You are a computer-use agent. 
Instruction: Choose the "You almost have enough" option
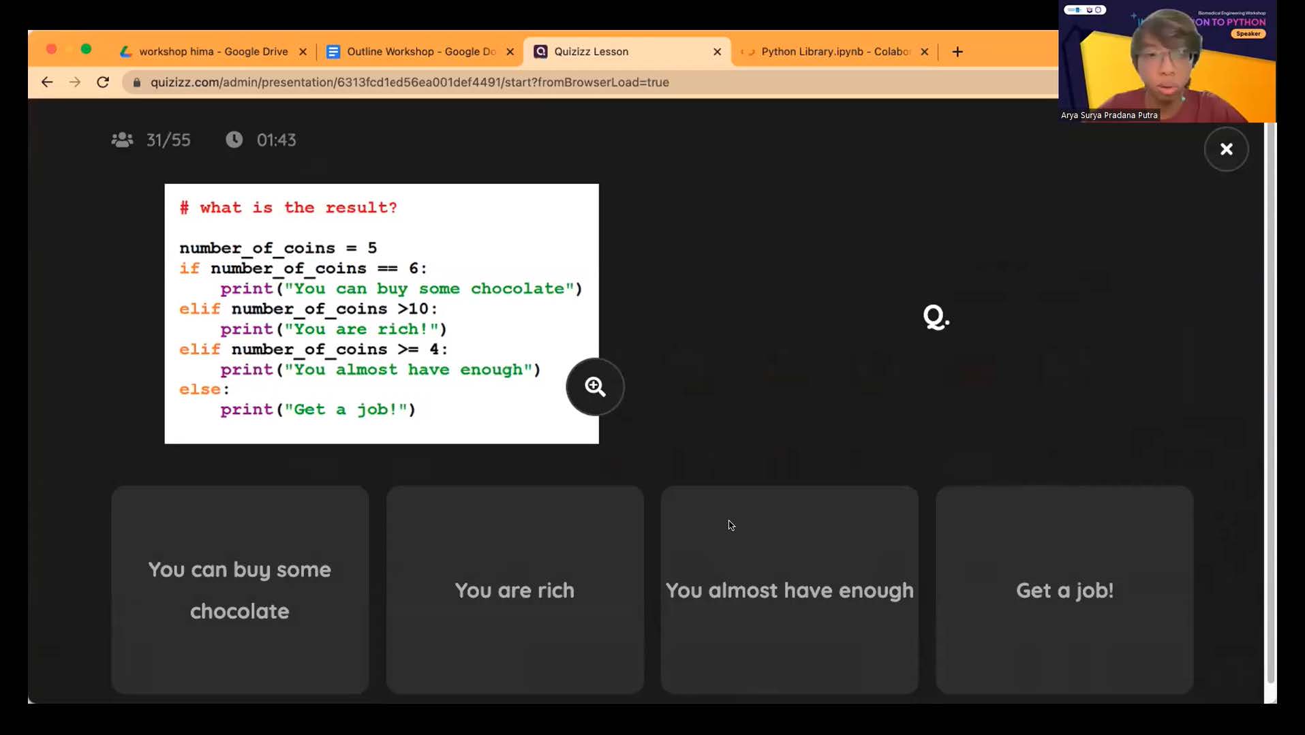click(789, 589)
